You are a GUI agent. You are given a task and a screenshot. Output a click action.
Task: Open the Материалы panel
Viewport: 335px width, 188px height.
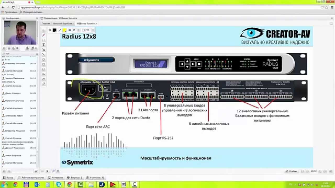coord(55,178)
